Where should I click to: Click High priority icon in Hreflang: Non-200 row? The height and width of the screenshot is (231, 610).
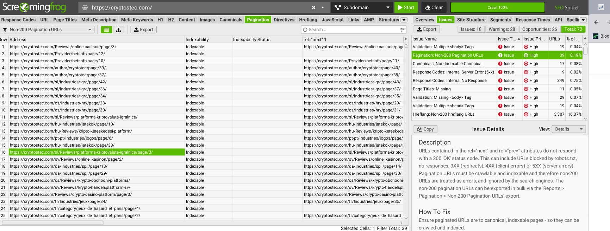[x=526, y=114]
